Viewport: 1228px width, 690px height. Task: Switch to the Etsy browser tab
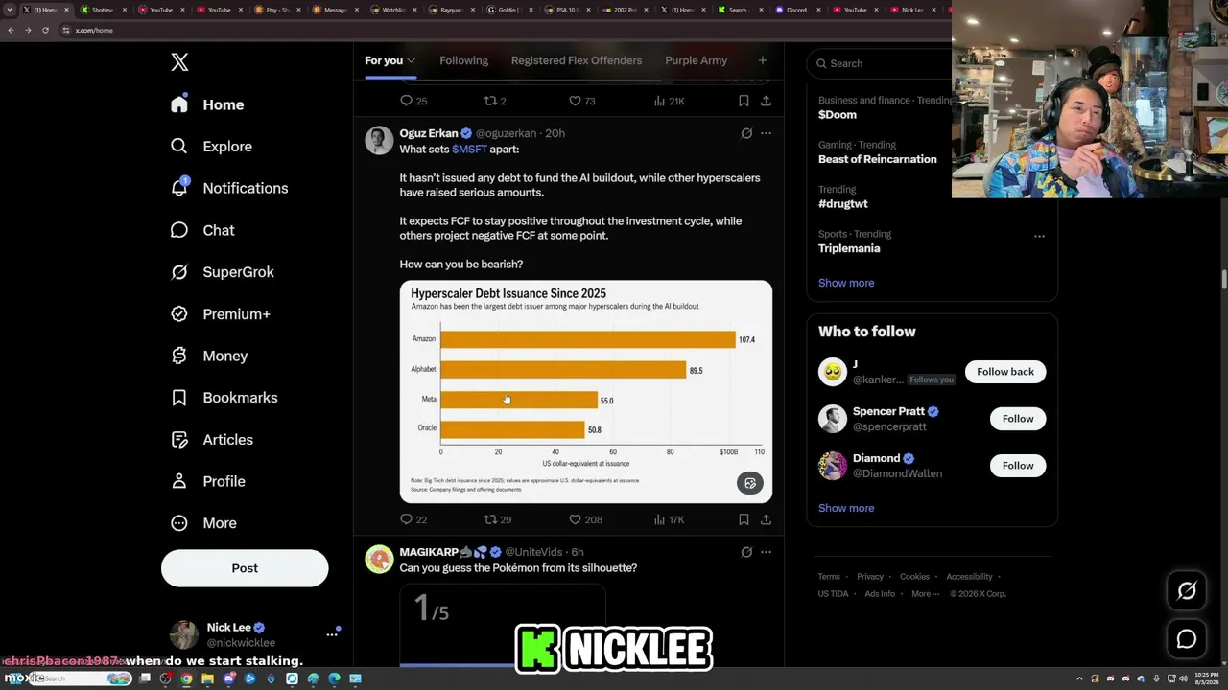pyautogui.click(x=277, y=10)
